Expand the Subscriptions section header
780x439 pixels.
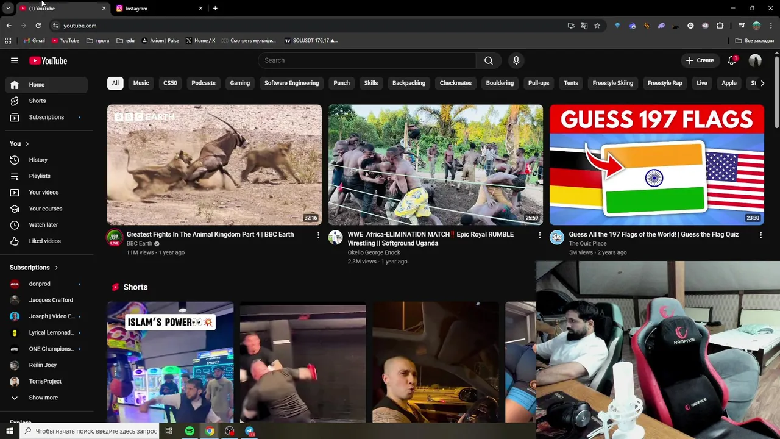34,268
